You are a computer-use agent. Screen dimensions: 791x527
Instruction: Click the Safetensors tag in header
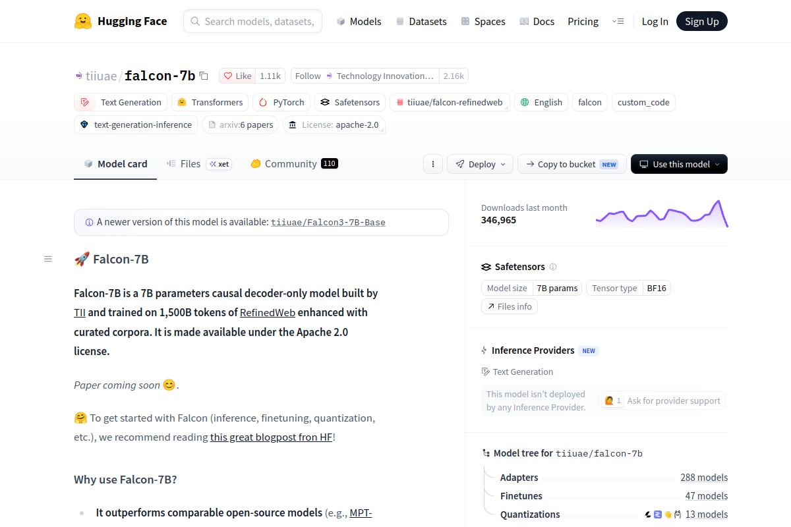[350, 102]
